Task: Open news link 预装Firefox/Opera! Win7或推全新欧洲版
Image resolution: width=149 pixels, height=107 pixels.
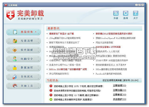Action: [x=116, y=38]
